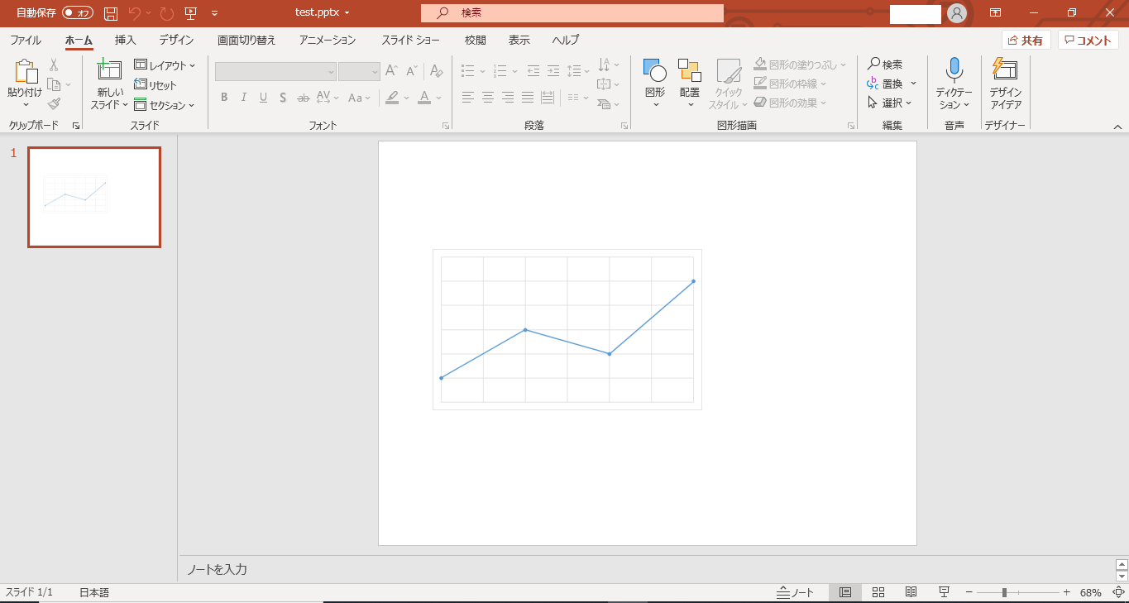Open the Shapes gallery icon
Viewport: 1129px width, 603px height.
point(655,70)
